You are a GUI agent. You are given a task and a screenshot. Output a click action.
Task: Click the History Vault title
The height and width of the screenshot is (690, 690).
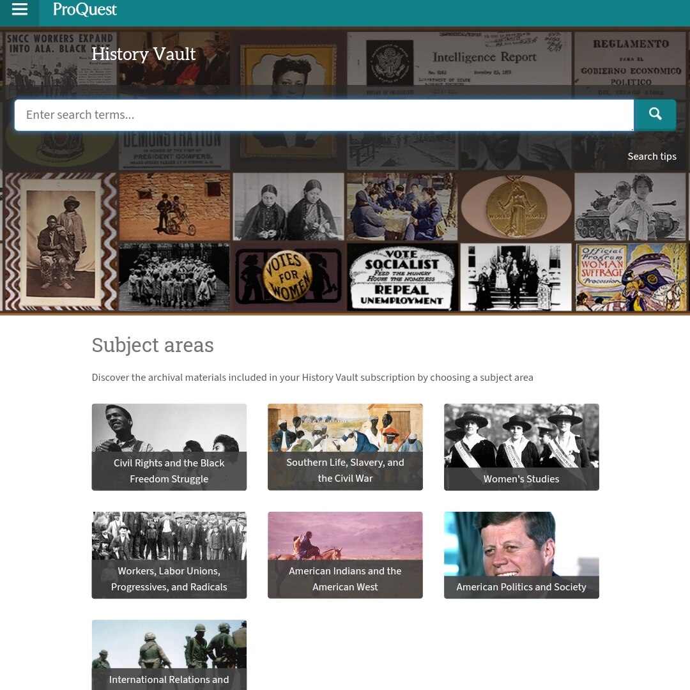144,54
